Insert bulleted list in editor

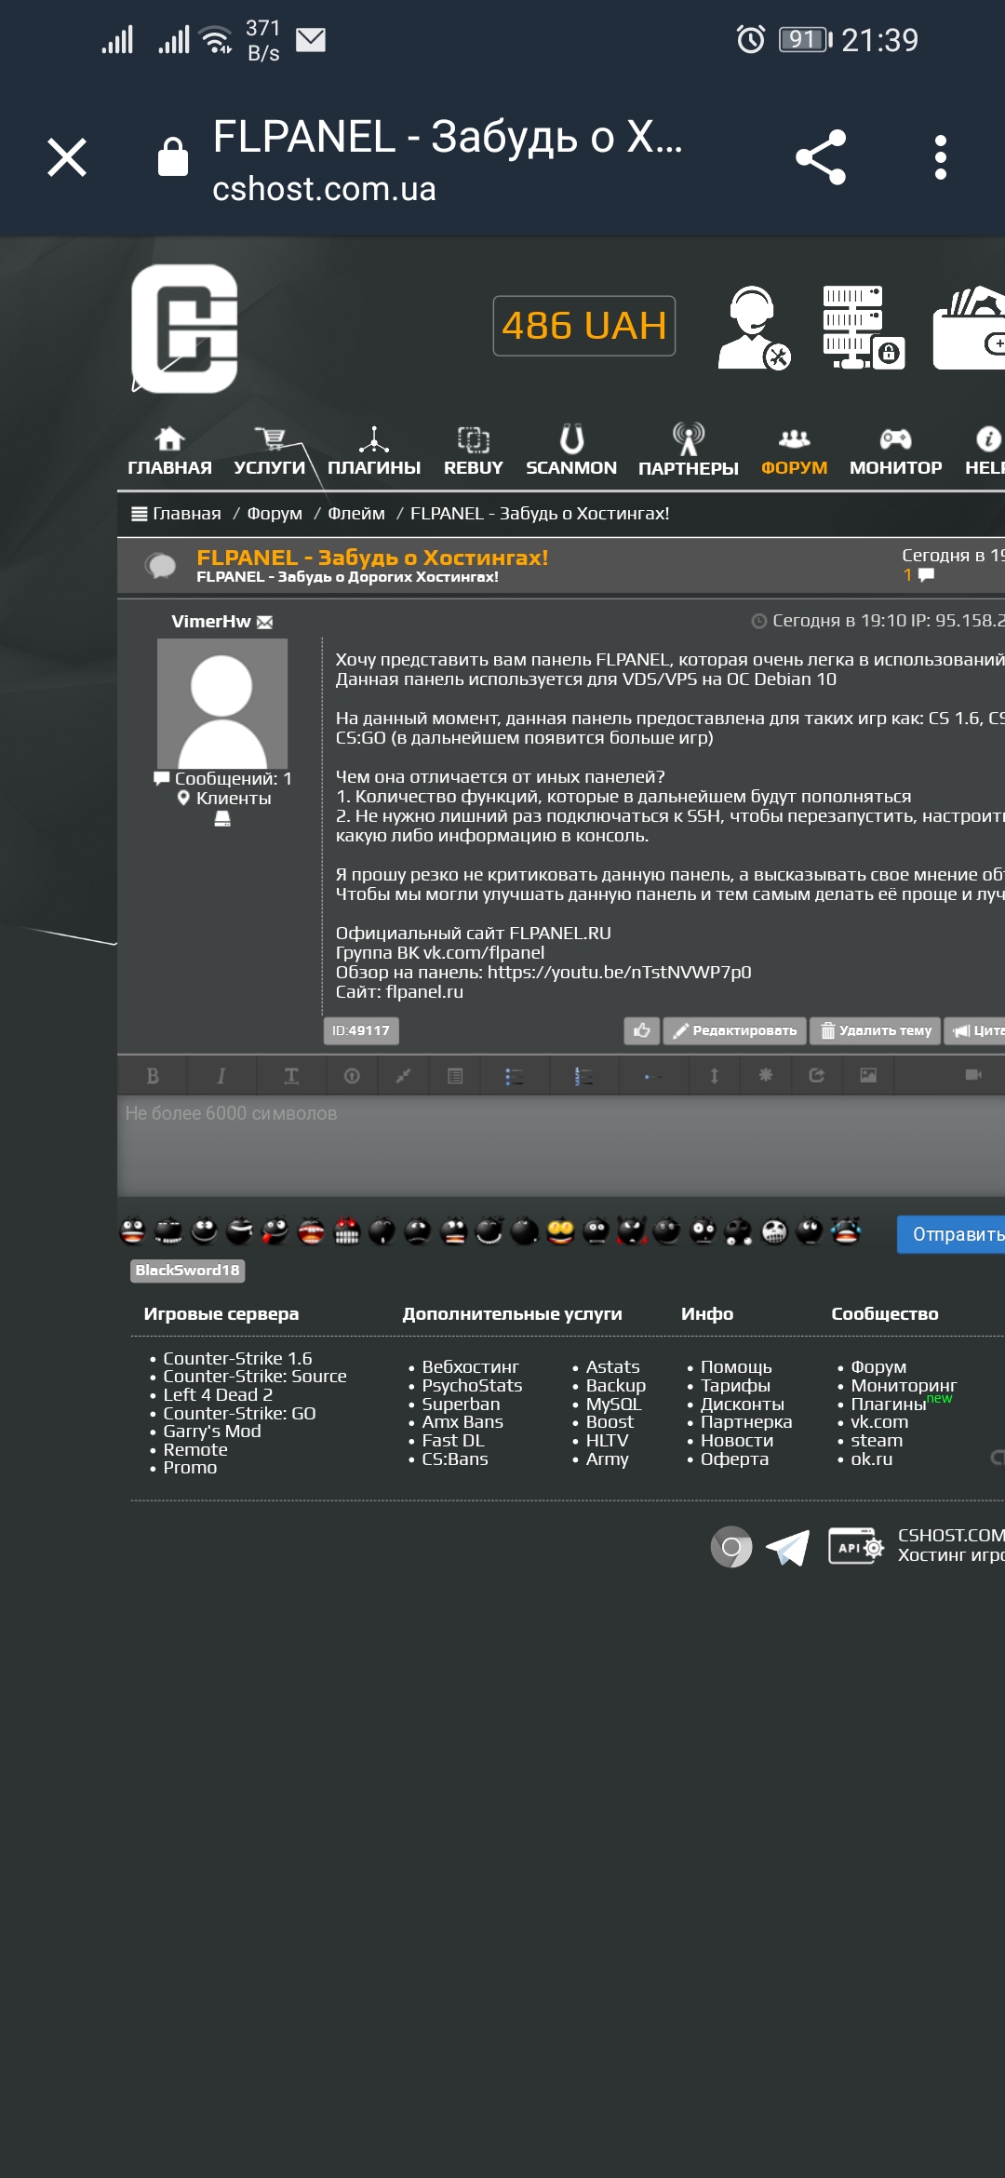[514, 1076]
